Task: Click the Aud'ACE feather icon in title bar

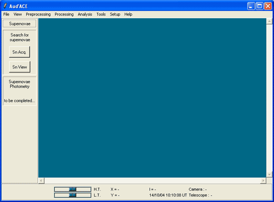Action: 5,6
